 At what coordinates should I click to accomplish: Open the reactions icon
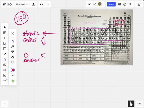95,4
